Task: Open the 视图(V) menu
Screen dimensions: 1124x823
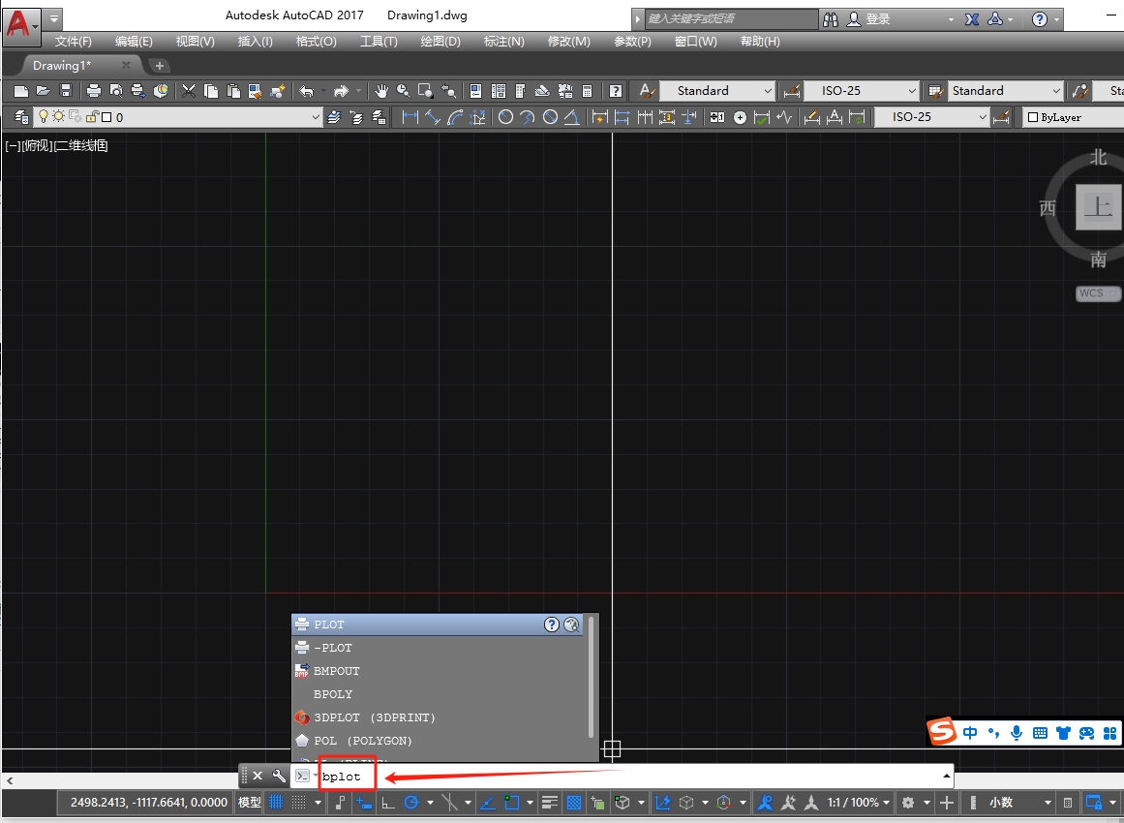Action: (x=195, y=42)
